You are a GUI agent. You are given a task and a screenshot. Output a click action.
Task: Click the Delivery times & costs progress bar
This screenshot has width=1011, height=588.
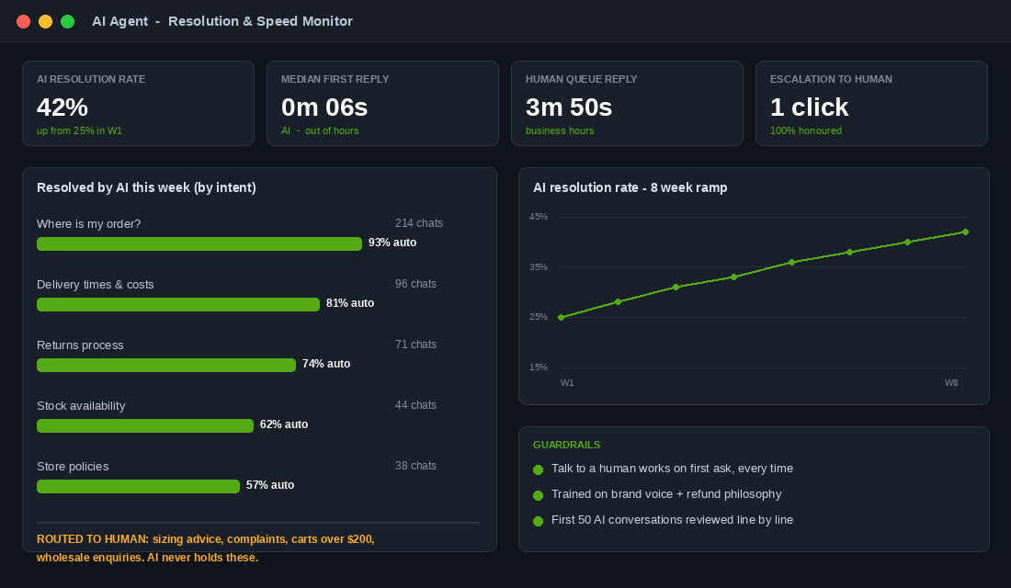pos(178,304)
